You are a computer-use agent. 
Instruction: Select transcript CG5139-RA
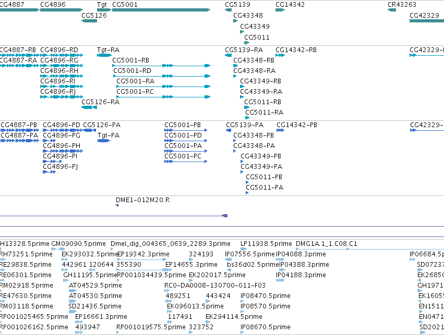coord(244,50)
